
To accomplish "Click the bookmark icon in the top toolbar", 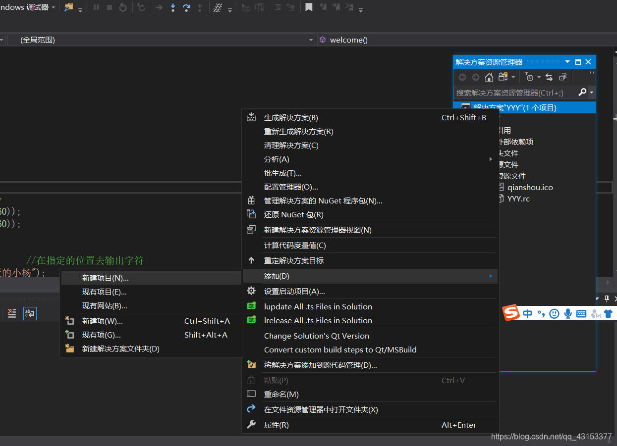I will coord(309,7).
